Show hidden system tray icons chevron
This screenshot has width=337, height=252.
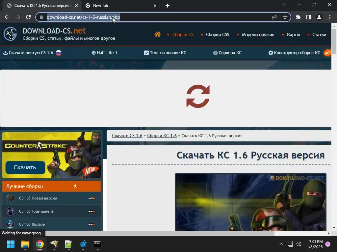click(x=281, y=244)
